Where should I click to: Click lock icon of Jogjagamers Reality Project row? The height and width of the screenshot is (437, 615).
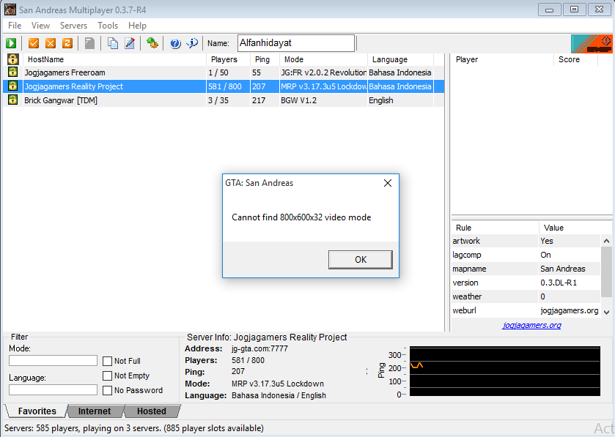coord(12,86)
